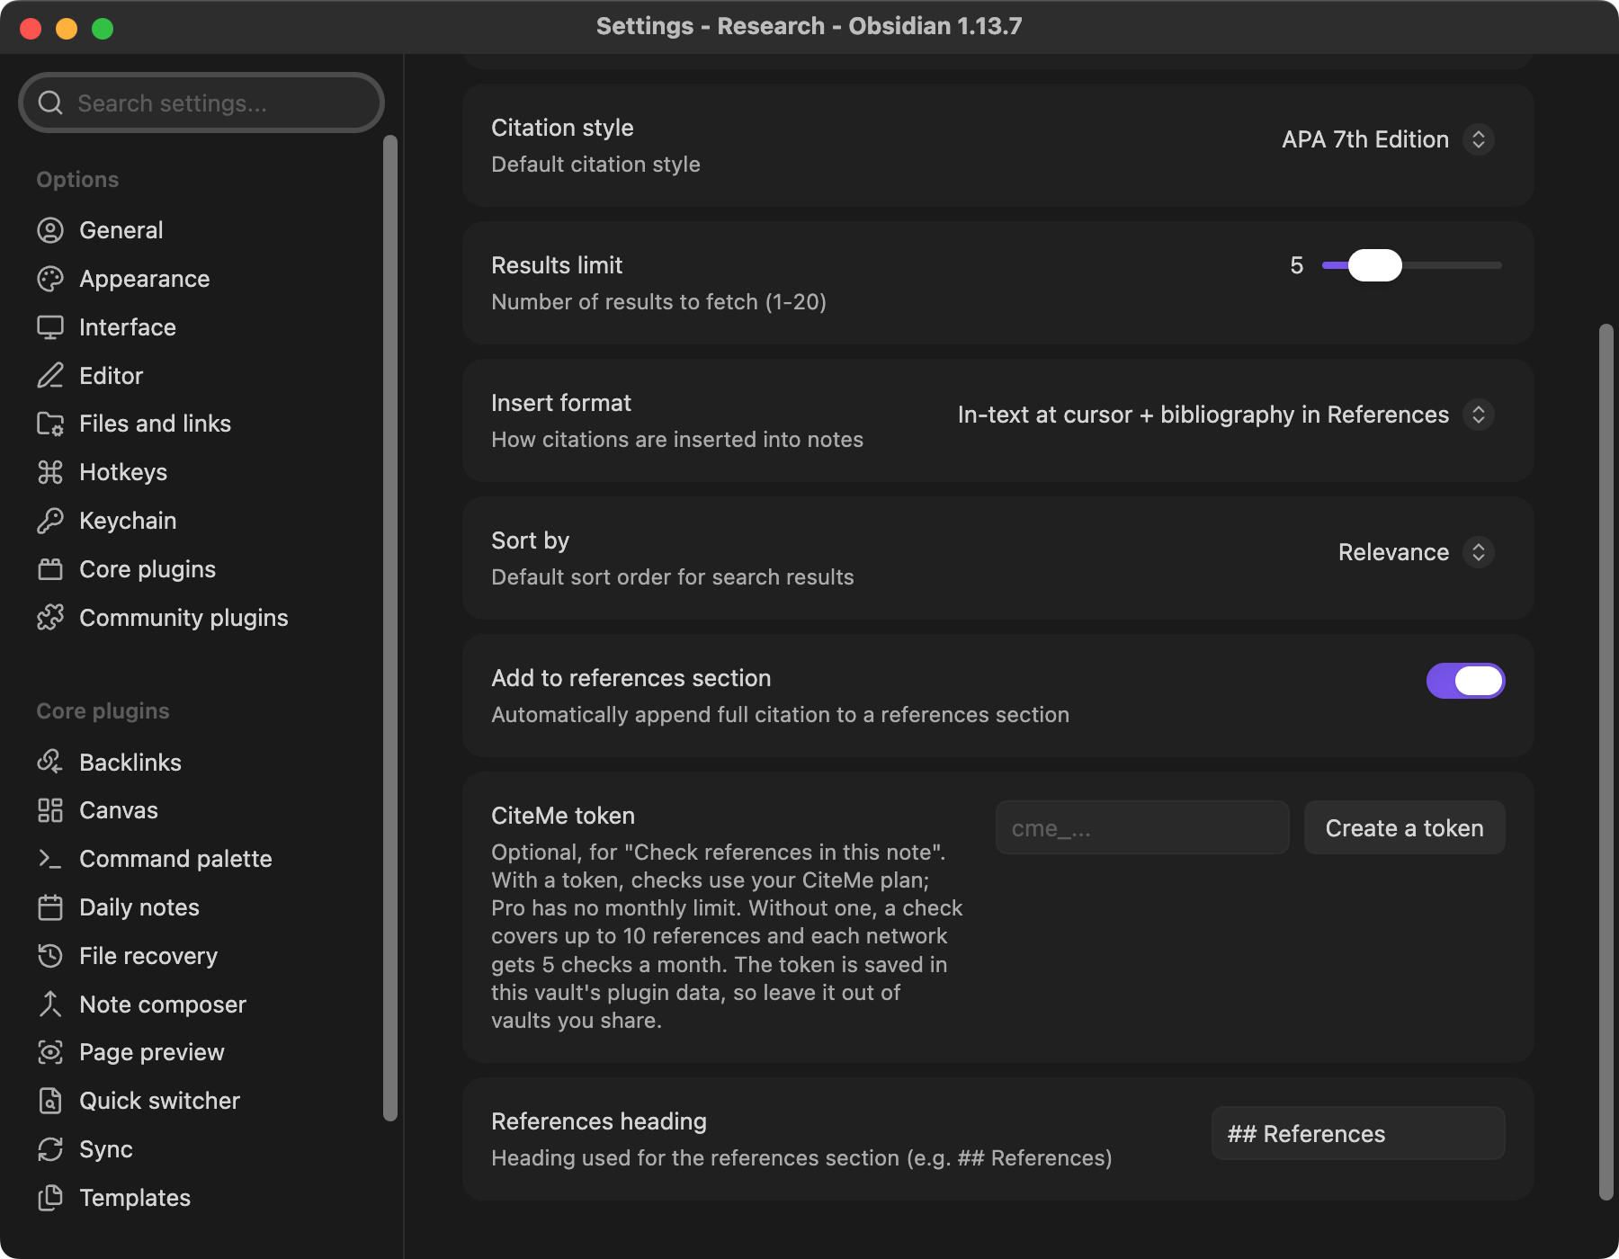This screenshot has width=1619, height=1259.
Task: Switch to Appearance settings
Action: tap(201, 279)
